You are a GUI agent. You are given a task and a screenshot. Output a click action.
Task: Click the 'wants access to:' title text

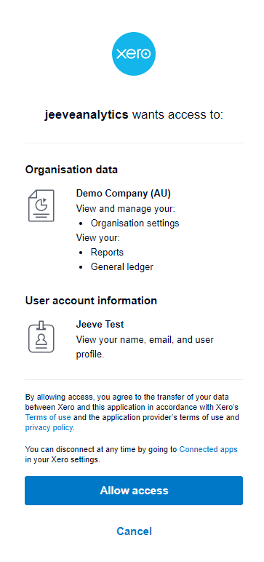click(x=178, y=115)
